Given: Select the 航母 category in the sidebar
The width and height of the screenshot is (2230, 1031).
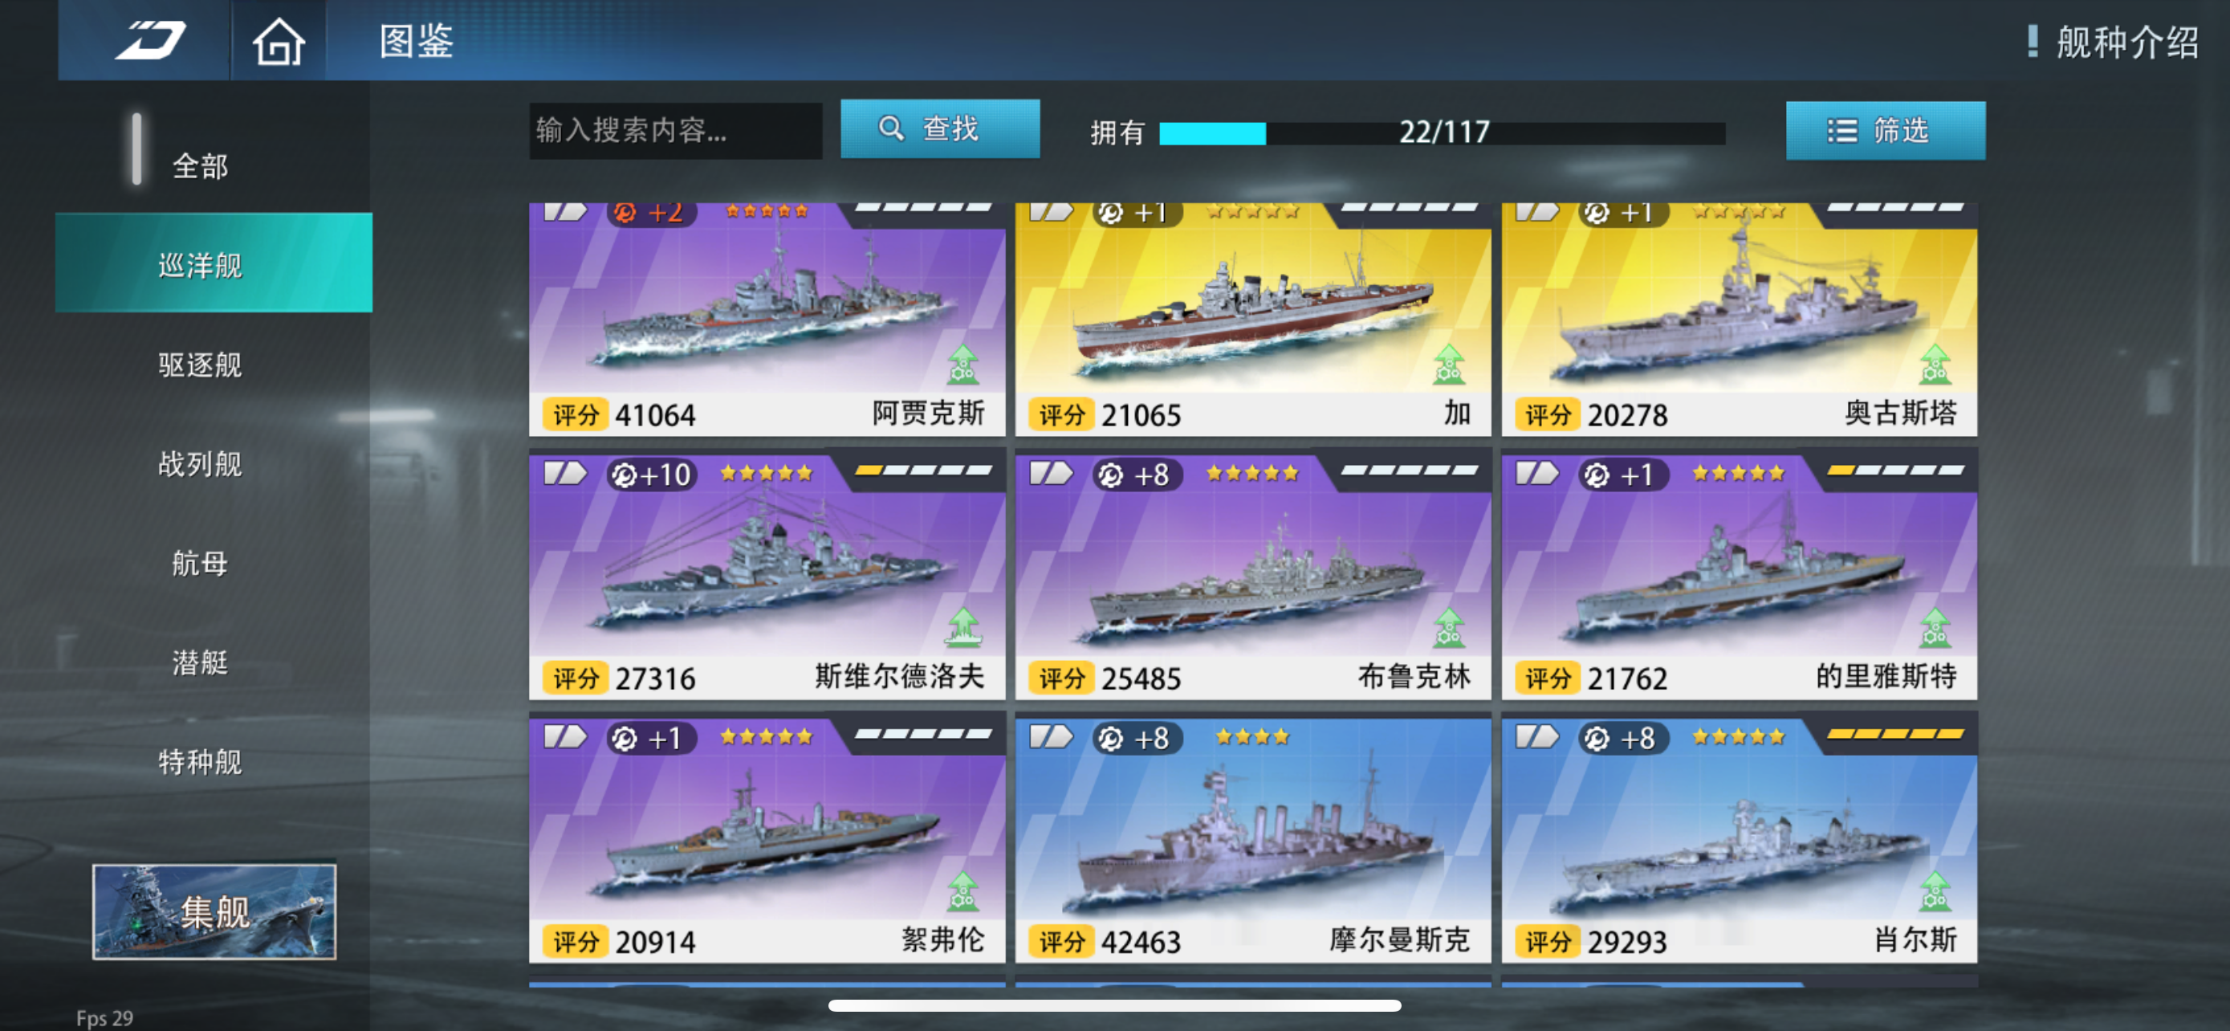Looking at the screenshot, I should (200, 564).
